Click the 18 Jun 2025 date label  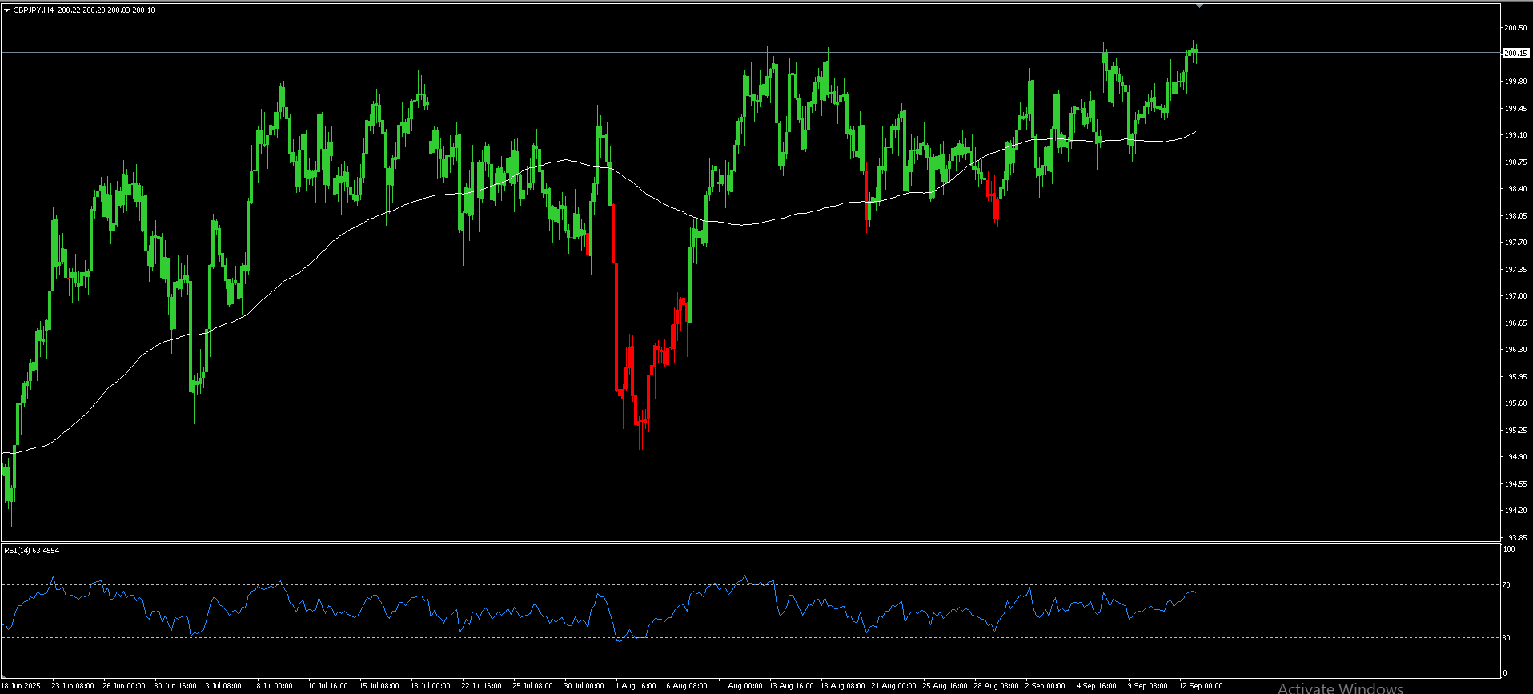coord(20,686)
